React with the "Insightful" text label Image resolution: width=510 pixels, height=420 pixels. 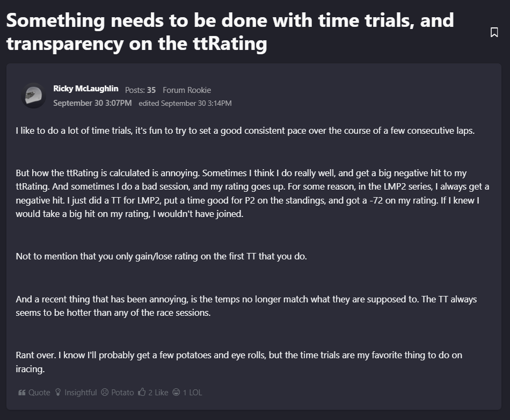click(81, 393)
